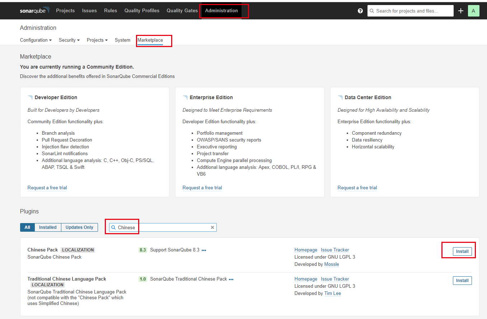Install the Chinese Pack plugin
The width and height of the screenshot is (487, 319).
(x=462, y=251)
